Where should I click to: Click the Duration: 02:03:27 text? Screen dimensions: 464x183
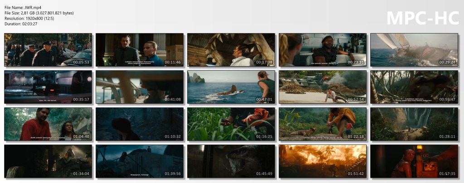[21, 24]
